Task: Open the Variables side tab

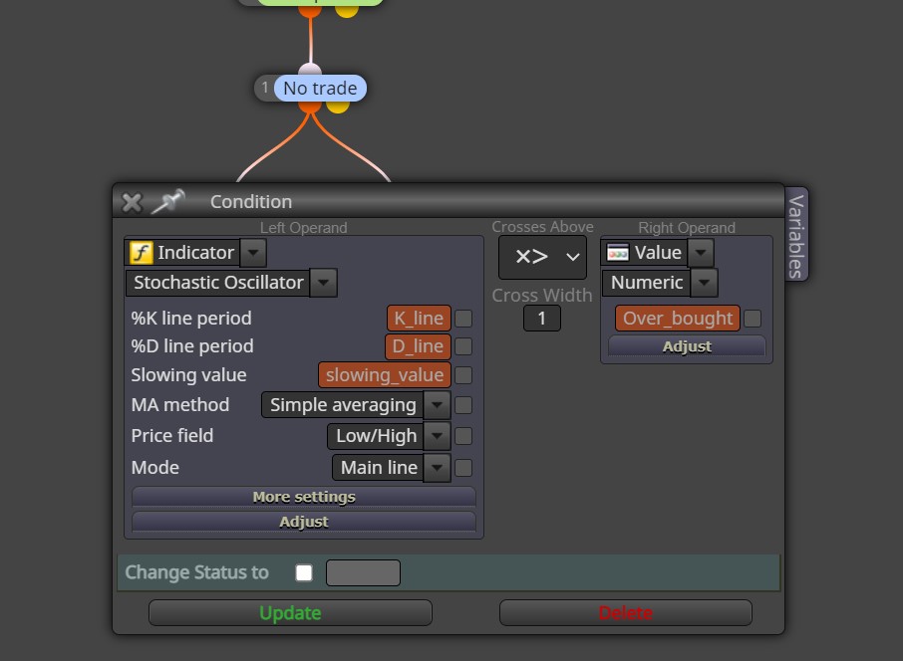Action: tap(796, 235)
